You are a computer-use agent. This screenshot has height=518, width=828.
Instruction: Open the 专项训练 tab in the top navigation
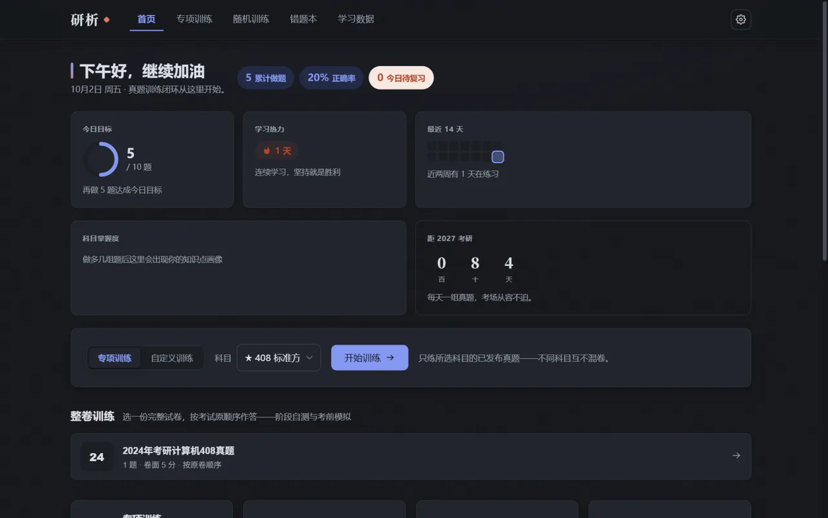coord(194,19)
